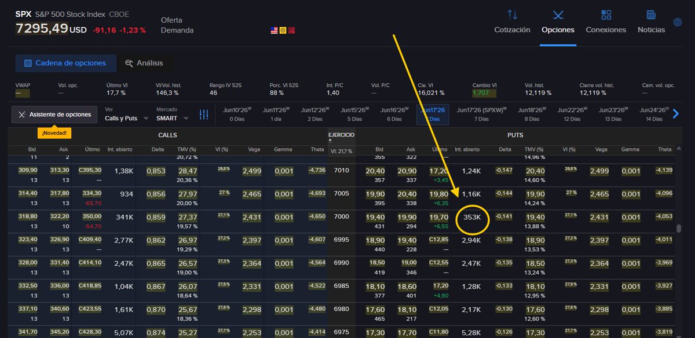Select the 6995 strike cell
Image resolution: width=695 pixels, height=338 pixels.
342,240
